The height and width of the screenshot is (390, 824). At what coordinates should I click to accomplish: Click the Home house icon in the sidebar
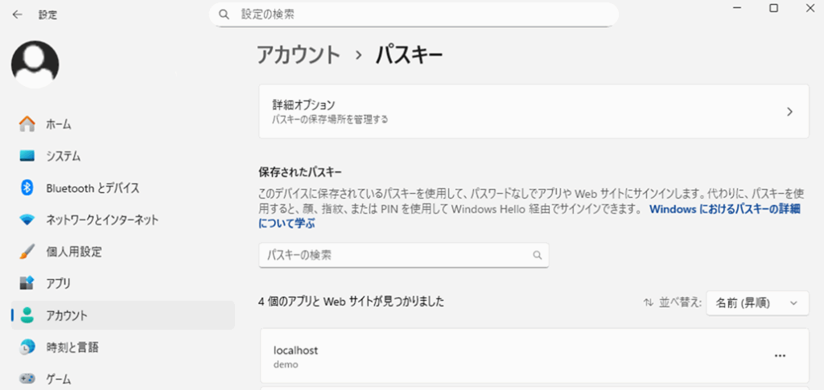click(27, 124)
